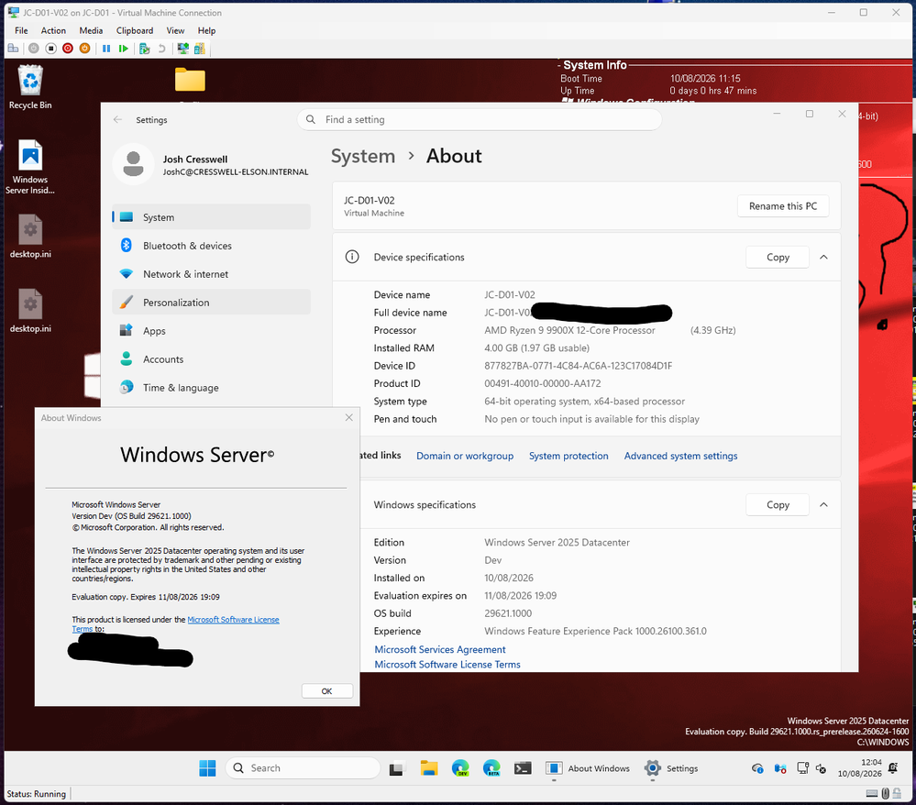Click the network tray icon
Screen dimensions: 916x805
coord(802,768)
